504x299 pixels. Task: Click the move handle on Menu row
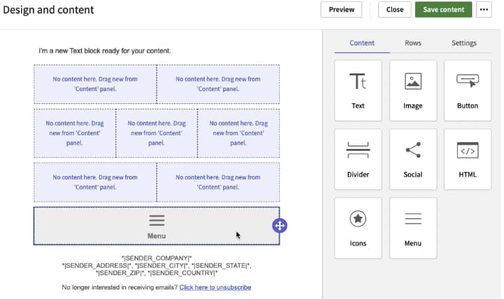tap(280, 226)
